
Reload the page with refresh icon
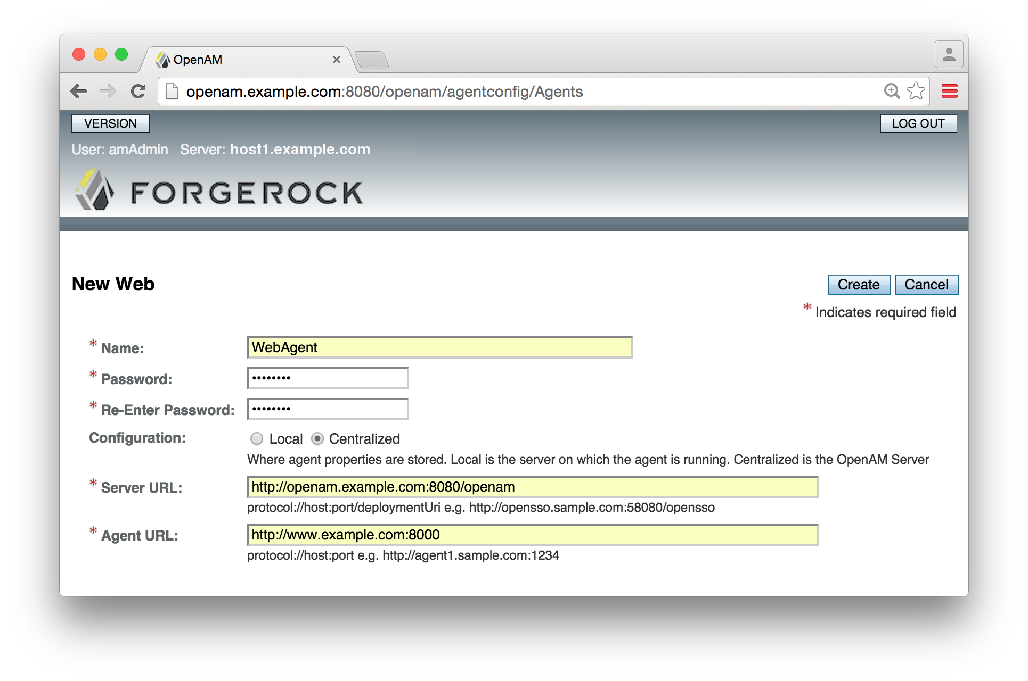(x=138, y=92)
